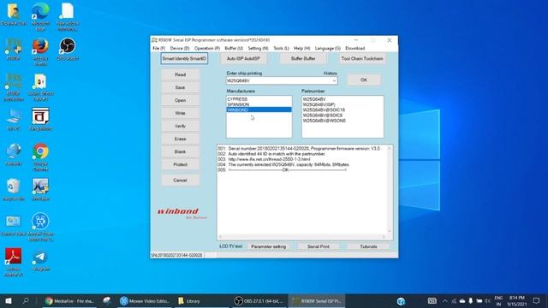Click the Erase button
Viewport: 548px width, 308px height.
(x=180, y=139)
